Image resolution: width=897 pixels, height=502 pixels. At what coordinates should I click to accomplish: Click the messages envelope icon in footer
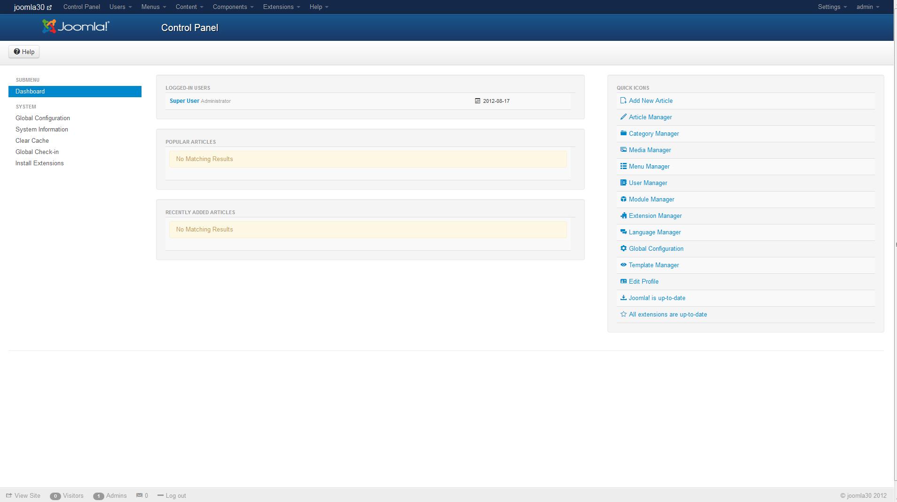click(139, 495)
